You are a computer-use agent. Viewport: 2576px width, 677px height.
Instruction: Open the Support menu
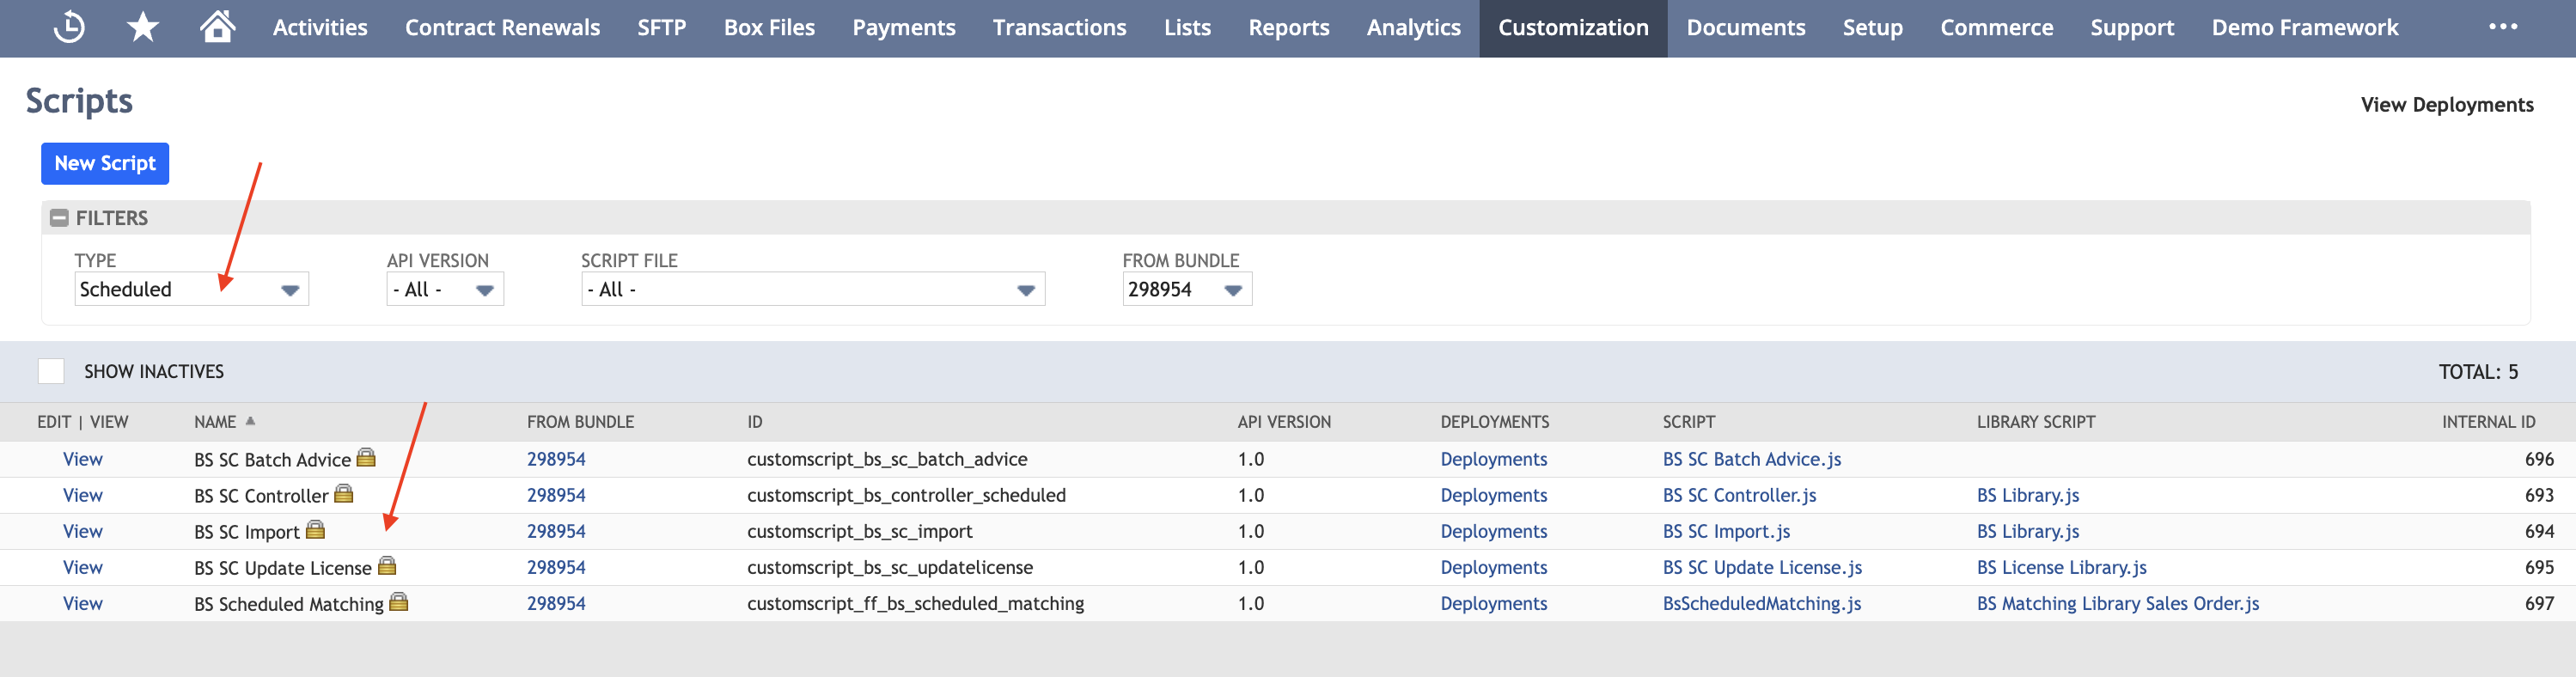point(2132,28)
